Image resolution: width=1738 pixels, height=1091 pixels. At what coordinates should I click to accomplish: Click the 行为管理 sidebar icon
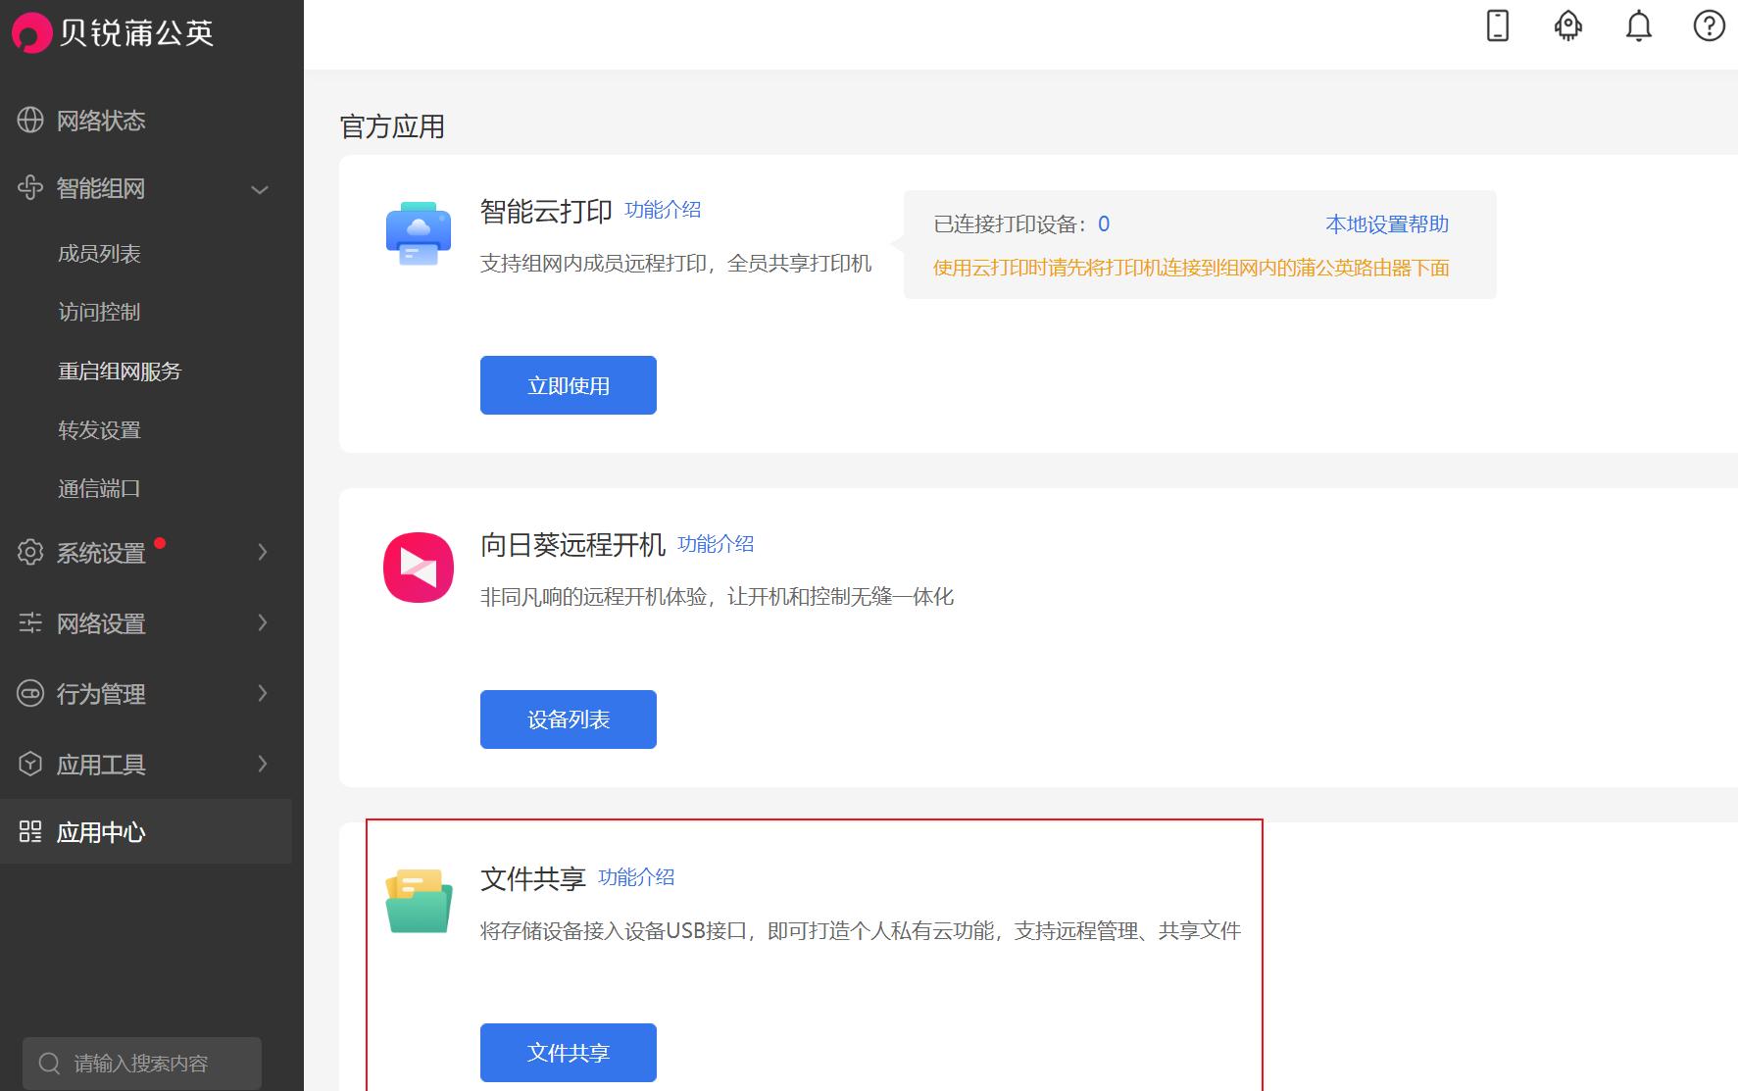point(28,693)
